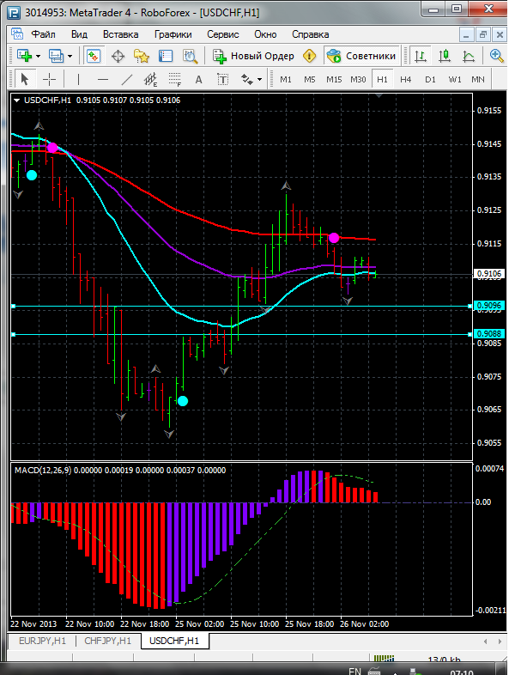Select the cyan horizontal line at 0.9088

[x=241, y=334]
